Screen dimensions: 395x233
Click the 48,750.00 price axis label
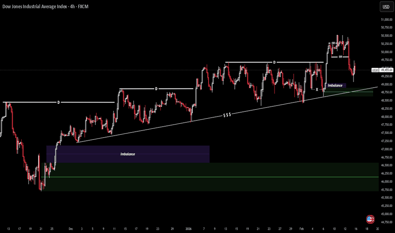click(x=387, y=92)
